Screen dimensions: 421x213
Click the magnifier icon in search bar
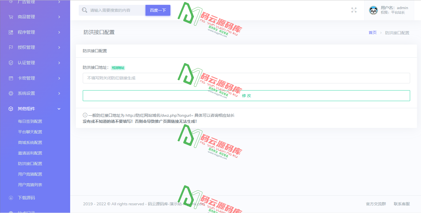pos(85,10)
